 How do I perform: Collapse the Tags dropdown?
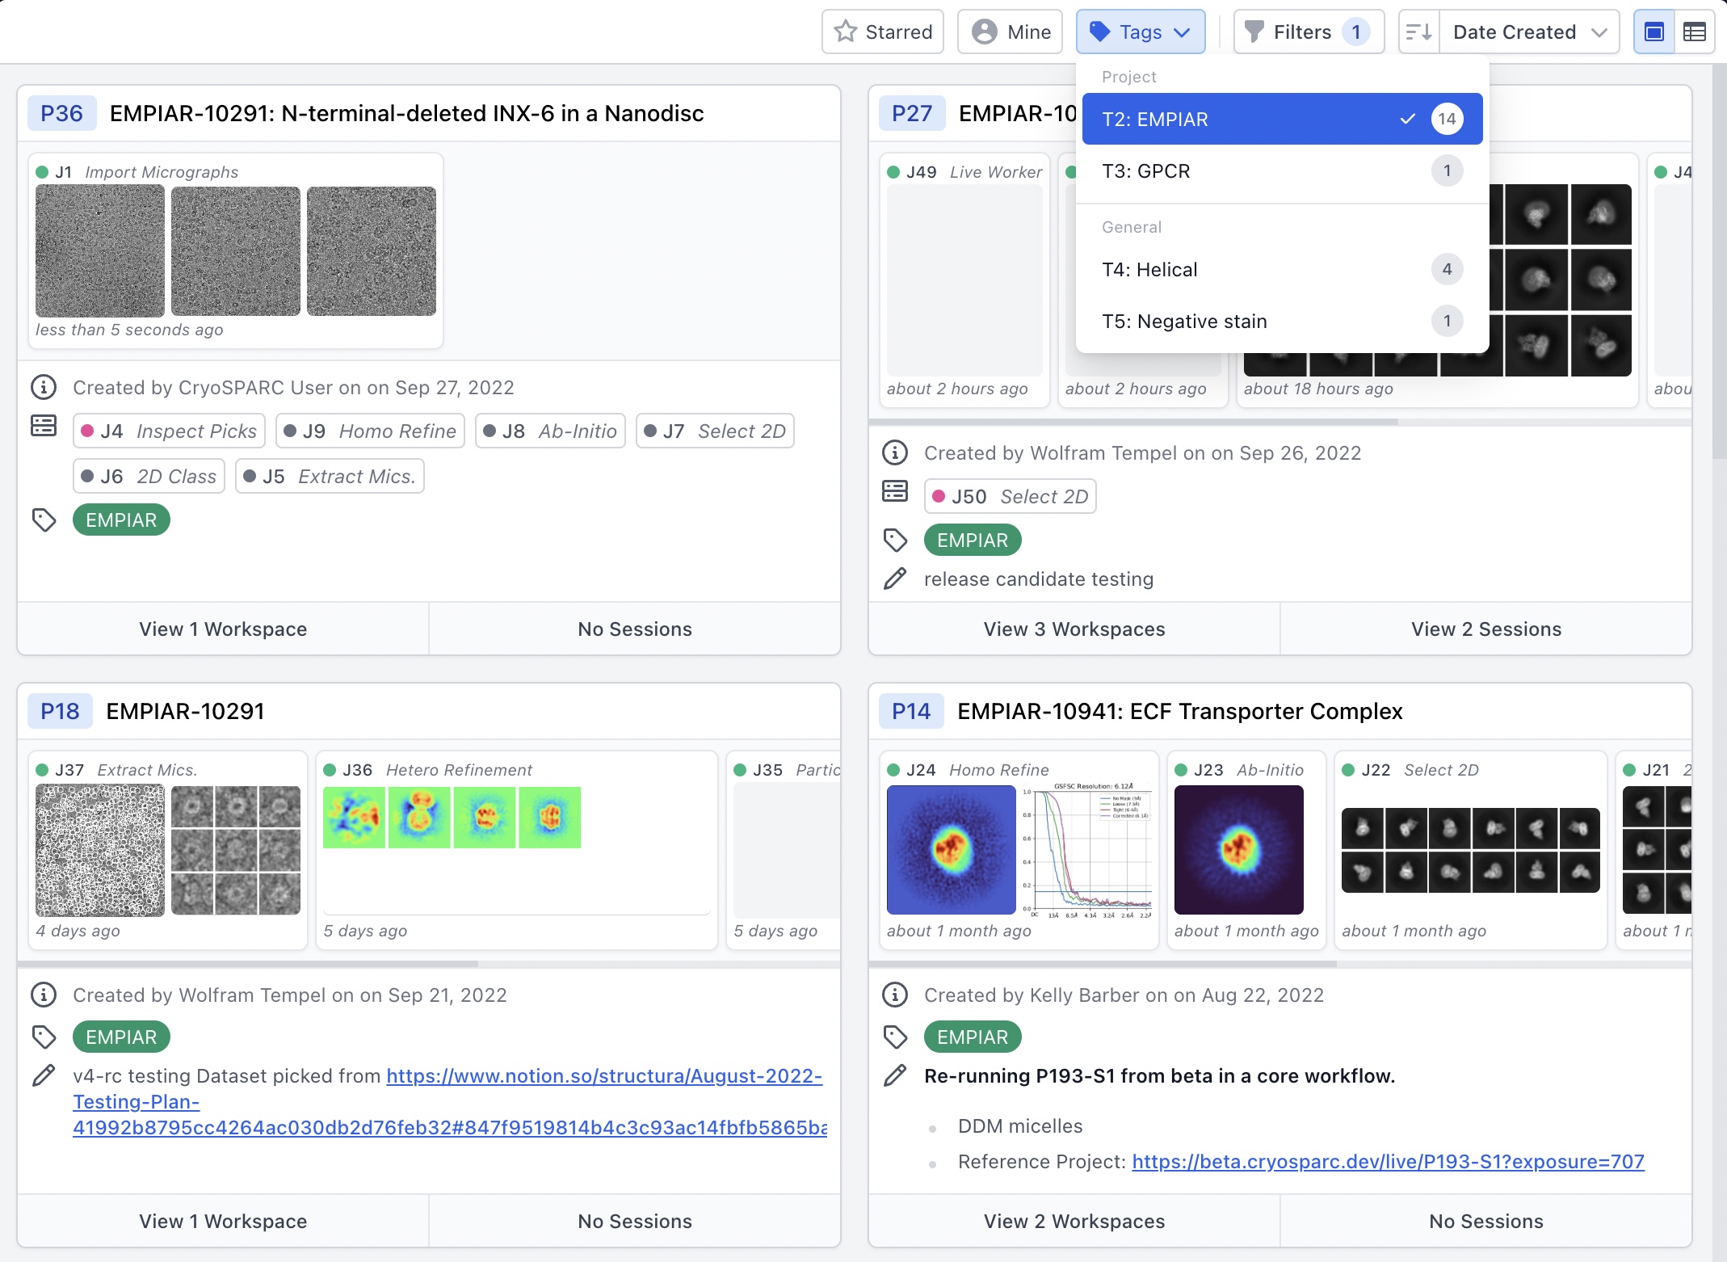click(1140, 32)
